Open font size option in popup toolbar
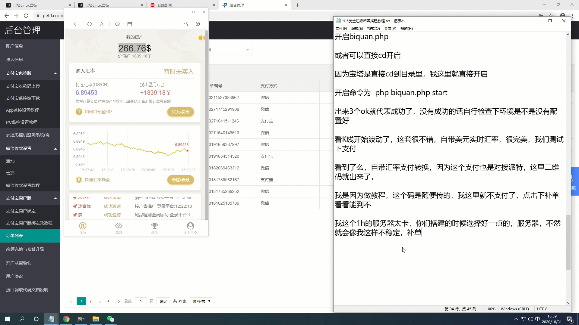This screenshot has width=579, height=325. 102,24
